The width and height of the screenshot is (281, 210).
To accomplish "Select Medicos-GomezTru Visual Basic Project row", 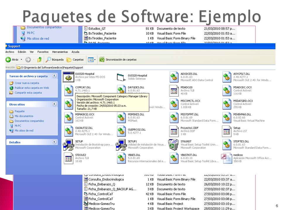I will (x=160, y=204).
